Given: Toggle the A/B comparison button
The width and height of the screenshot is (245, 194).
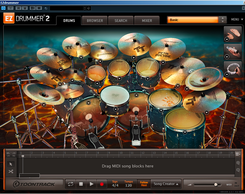Looking at the screenshot, I should (33, 8).
